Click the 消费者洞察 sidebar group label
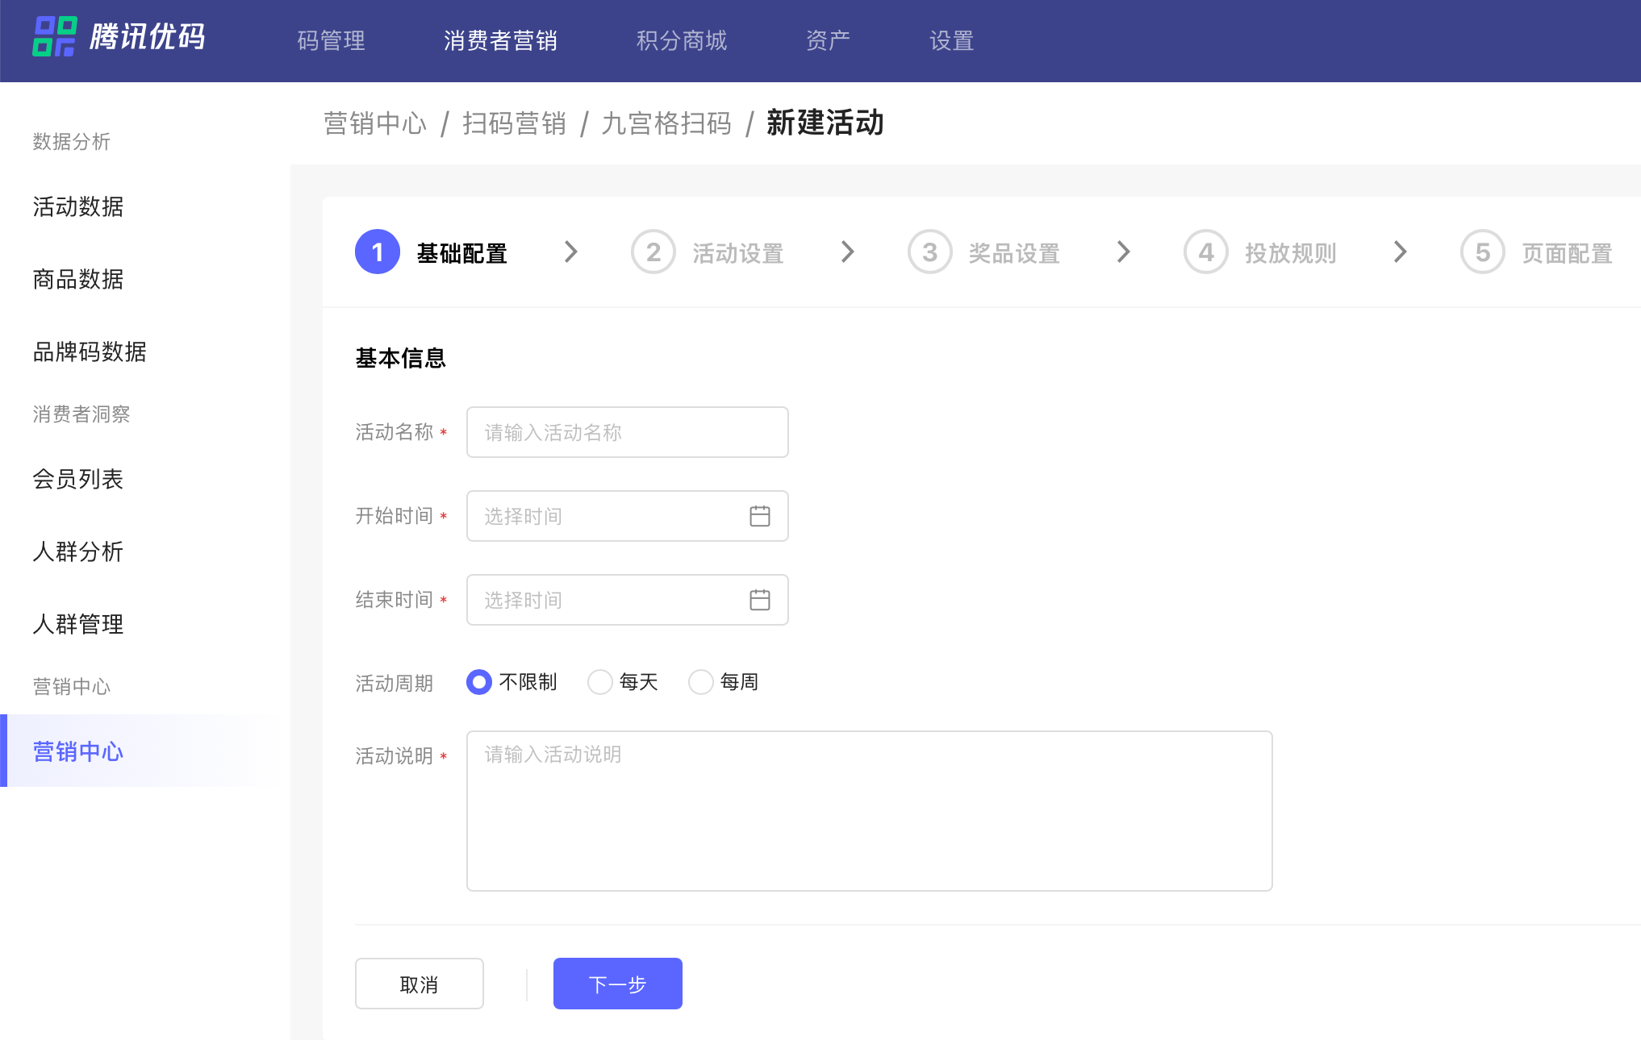The image size is (1641, 1040). click(81, 414)
